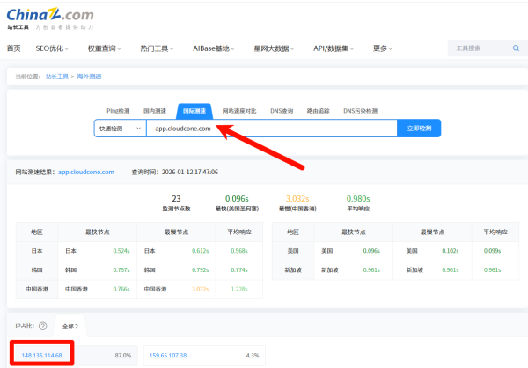Click the magnifier search icon
This screenshot has height=368, width=528.
[516, 48]
